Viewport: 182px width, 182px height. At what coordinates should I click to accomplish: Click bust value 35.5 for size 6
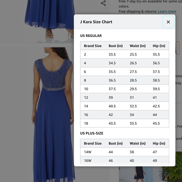tap(112, 72)
